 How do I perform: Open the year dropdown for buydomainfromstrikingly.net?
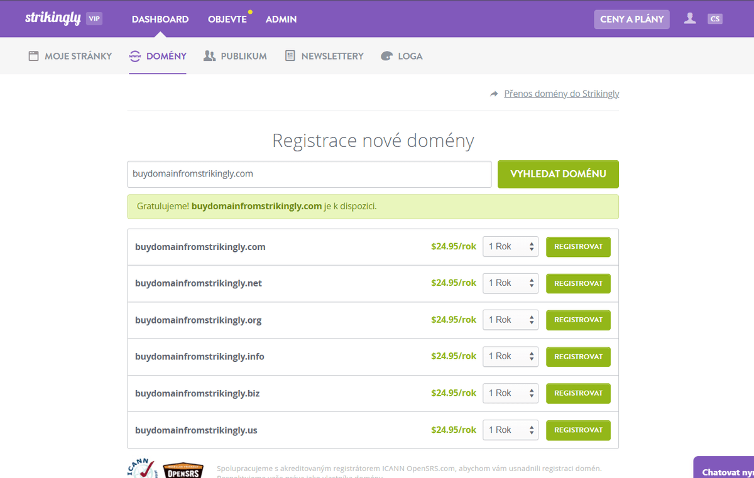[x=510, y=283]
